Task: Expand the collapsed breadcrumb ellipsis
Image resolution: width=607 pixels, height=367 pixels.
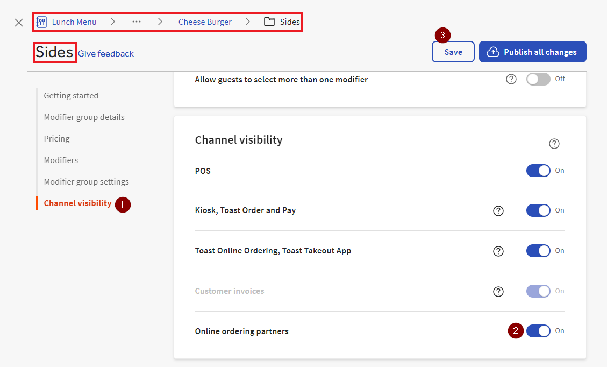Action: pos(136,22)
